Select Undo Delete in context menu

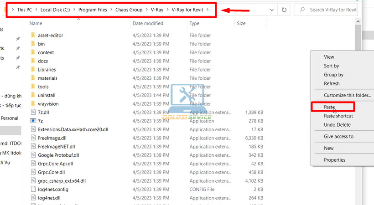coord(337,125)
